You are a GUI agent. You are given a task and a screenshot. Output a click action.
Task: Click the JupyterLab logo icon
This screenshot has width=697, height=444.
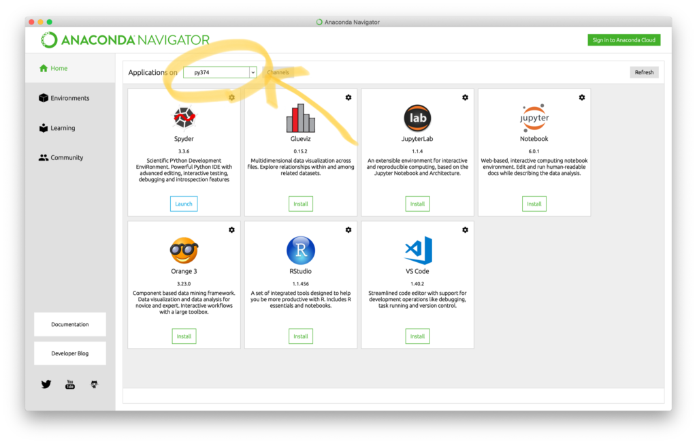point(417,118)
